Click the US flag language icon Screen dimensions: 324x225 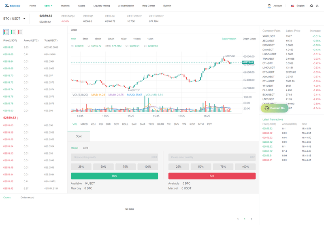click(292, 6)
